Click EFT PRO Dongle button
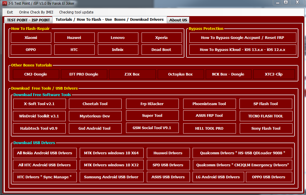The height and width of the screenshot is (195, 306). [84, 74]
